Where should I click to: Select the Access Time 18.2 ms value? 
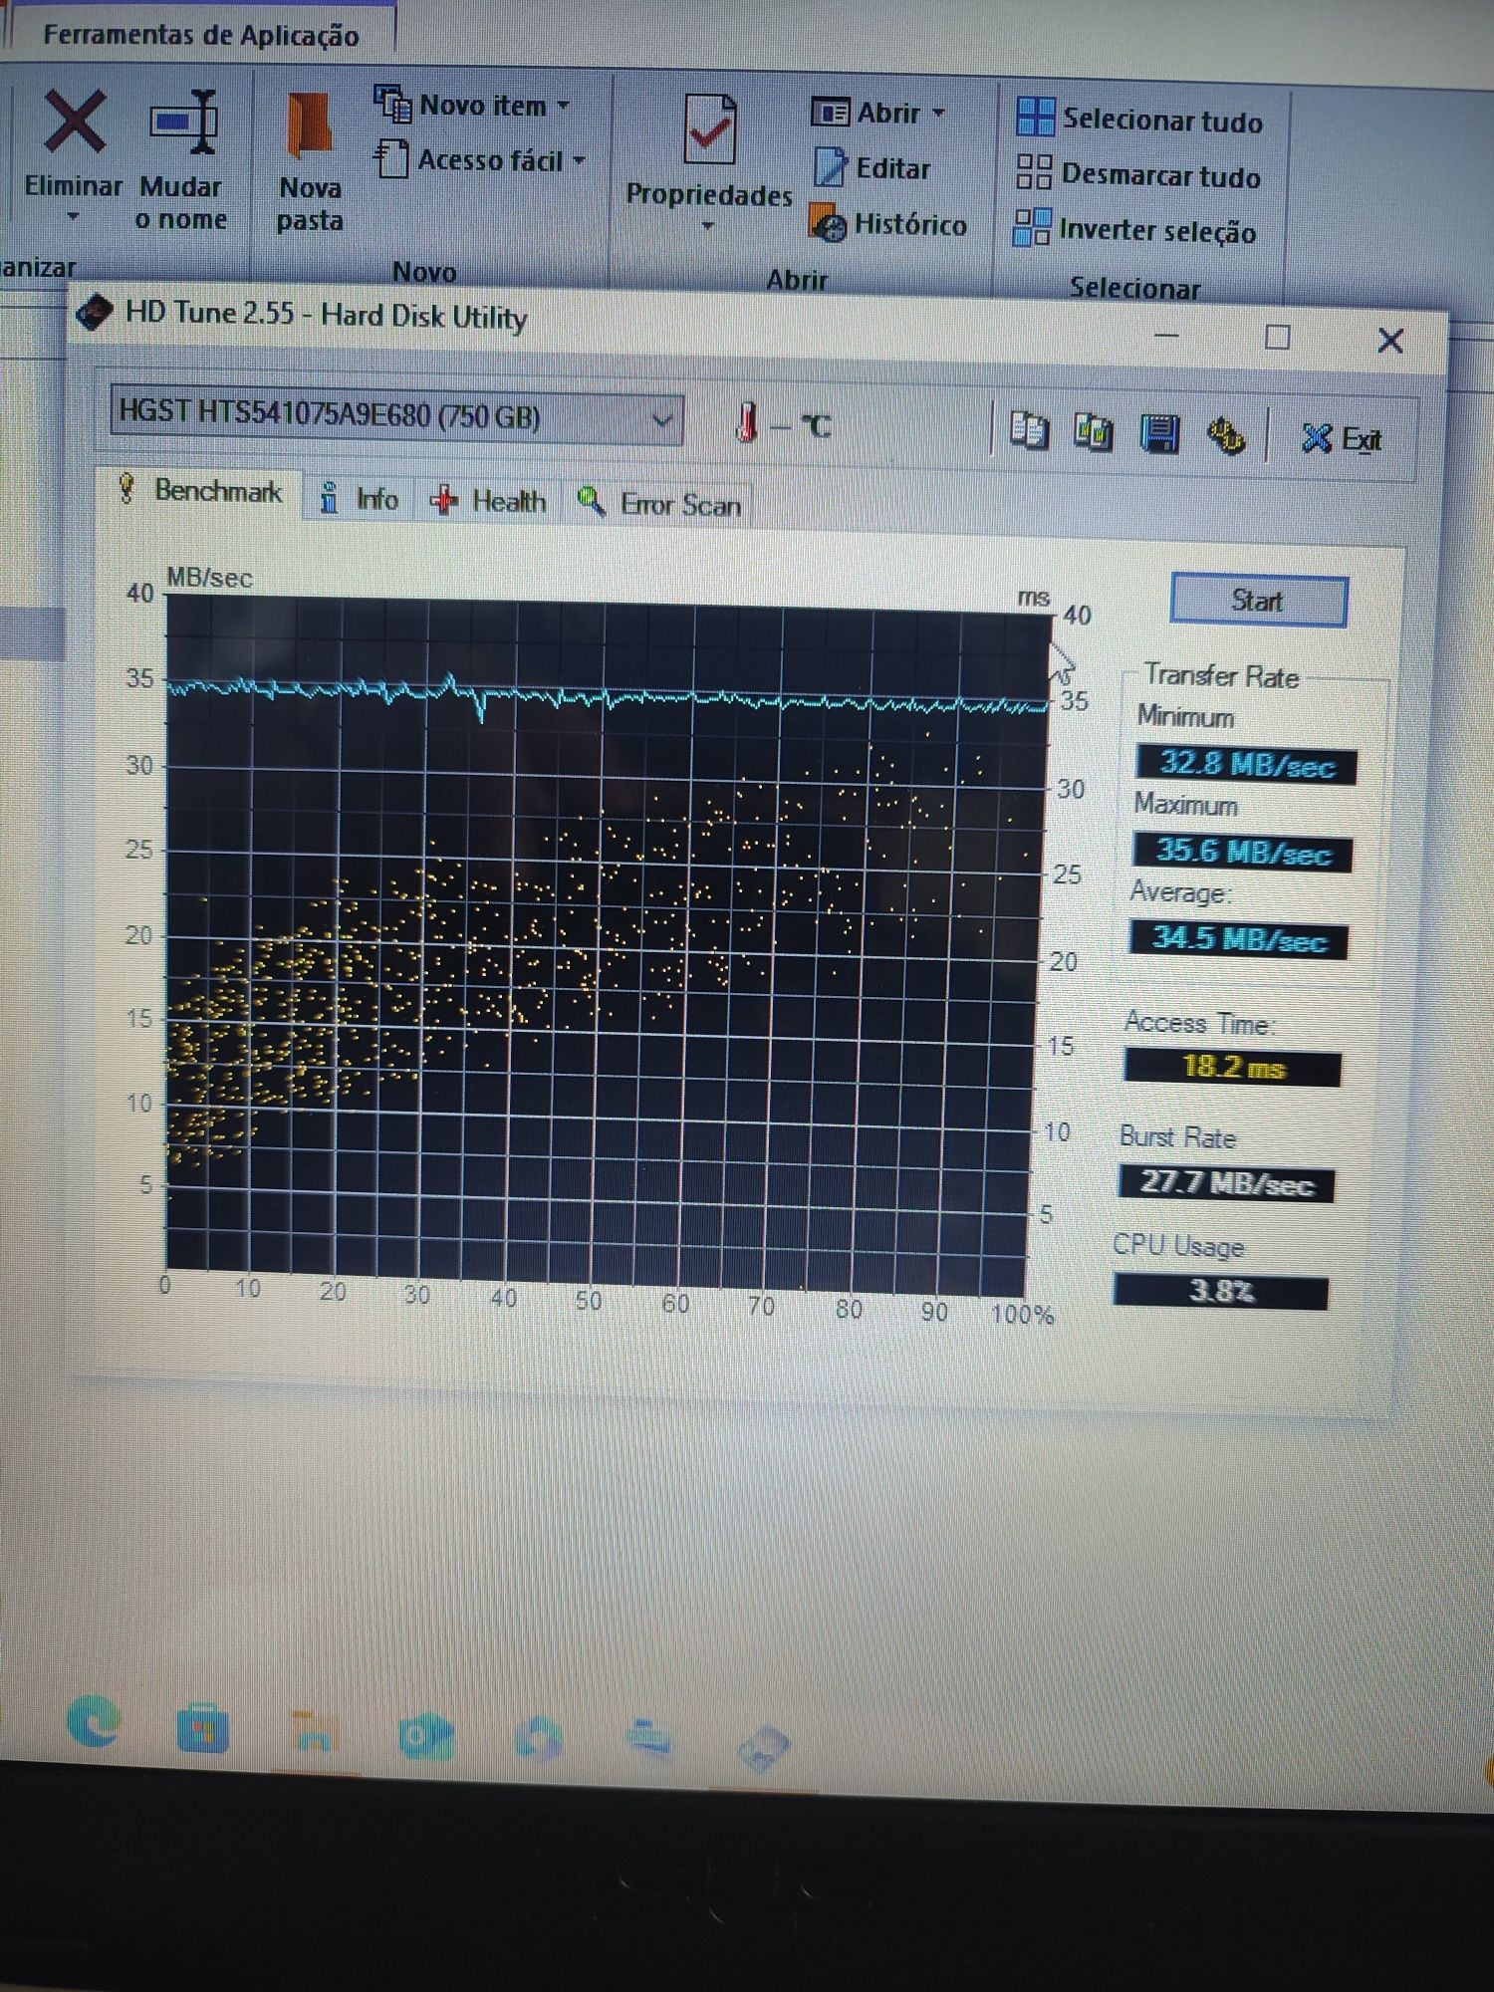(1233, 1068)
